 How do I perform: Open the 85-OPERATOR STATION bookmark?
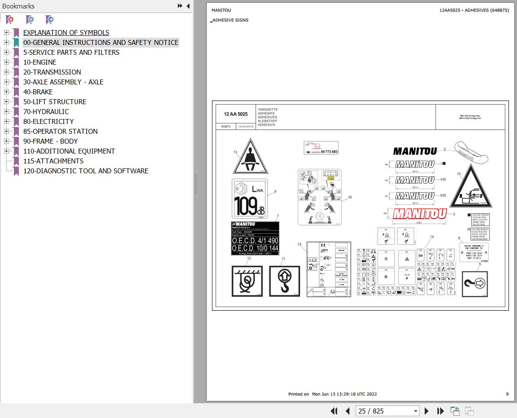60,132
